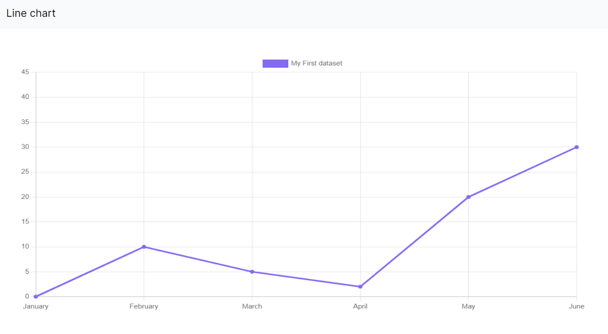
Task: Click the January axis label
Action: pyautogui.click(x=36, y=306)
